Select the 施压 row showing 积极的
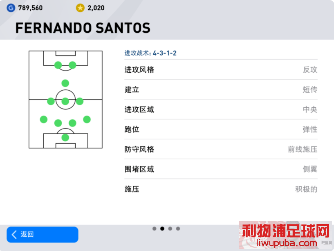Screen dimensions: 334x251 [x=221, y=189]
